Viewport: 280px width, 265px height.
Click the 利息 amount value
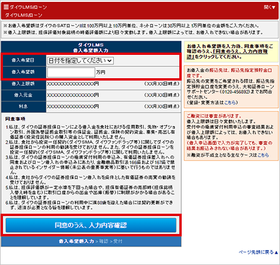pyautogui.click(x=73, y=106)
